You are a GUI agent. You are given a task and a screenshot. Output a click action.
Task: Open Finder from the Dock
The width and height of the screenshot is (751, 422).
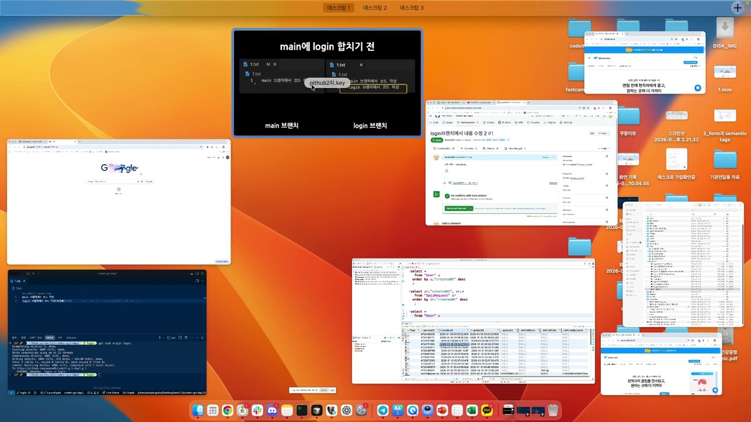(x=198, y=411)
